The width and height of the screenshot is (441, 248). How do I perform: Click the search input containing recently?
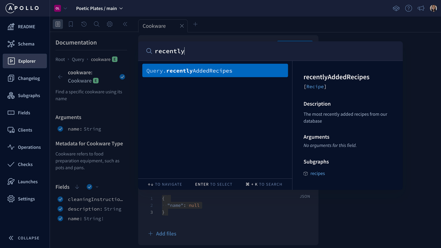tap(269, 51)
